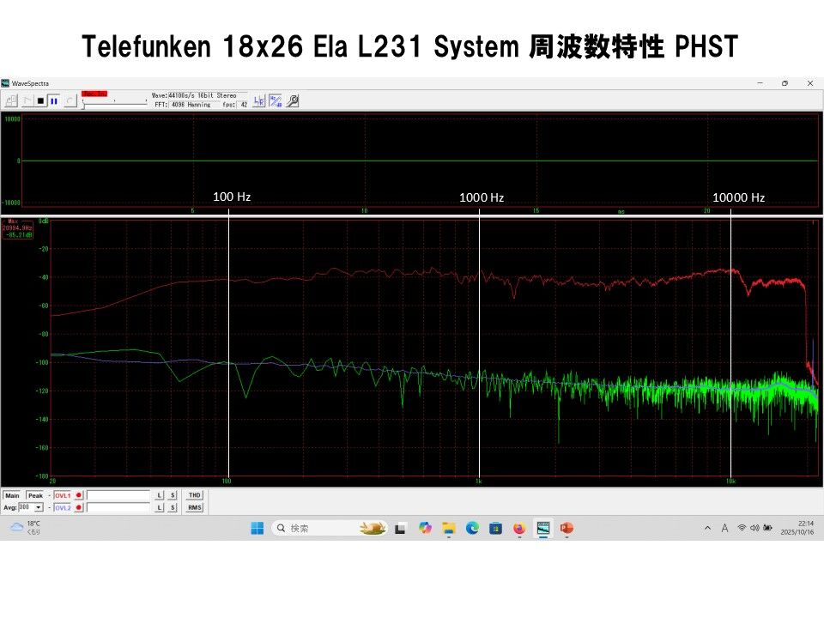Click the S save button for OVL1

pos(173,495)
